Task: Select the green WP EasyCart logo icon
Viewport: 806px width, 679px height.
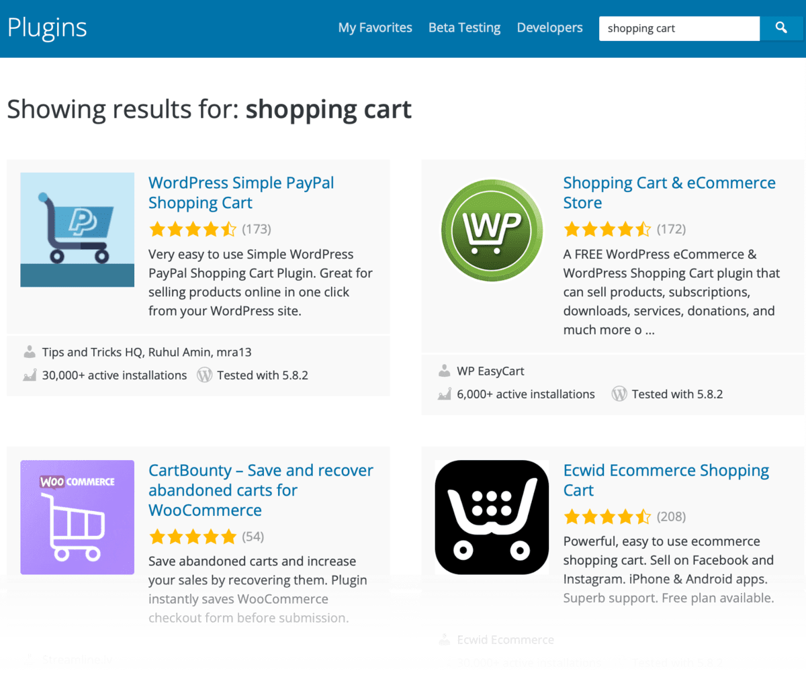Action: point(491,230)
